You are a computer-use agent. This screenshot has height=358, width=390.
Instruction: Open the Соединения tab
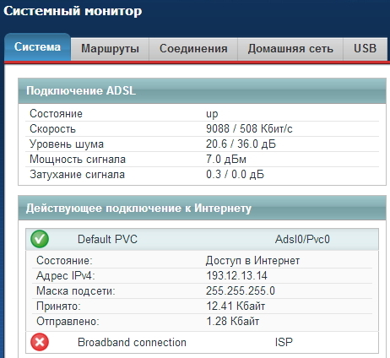coord(193,49)
